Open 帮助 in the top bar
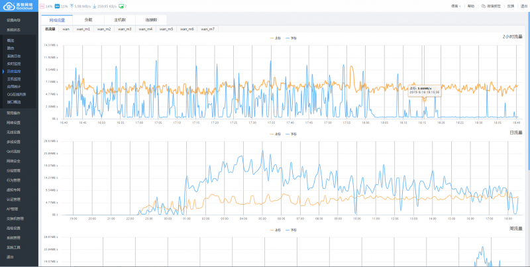The width and height of the screenshot is (530, 267). 471,6
